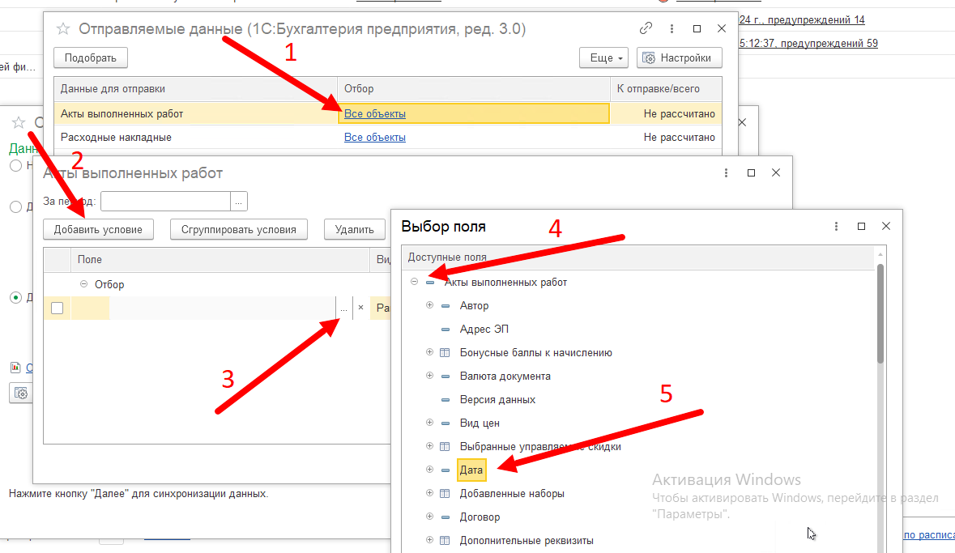This screenshot has height=553, width=955.
Task: Open the three-dot menu of the Акты выполненных работ filter window
Action: [726, 173]
